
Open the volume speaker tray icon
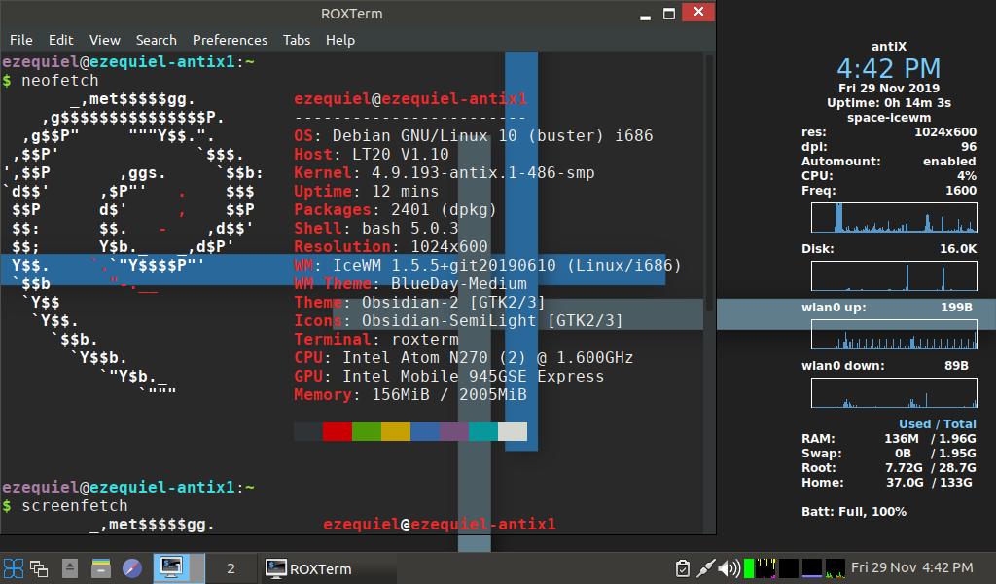click(x=729, y=568)
